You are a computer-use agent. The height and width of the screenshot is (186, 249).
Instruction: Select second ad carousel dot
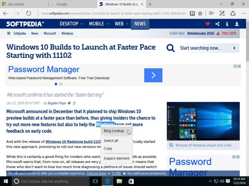[61, 84]
